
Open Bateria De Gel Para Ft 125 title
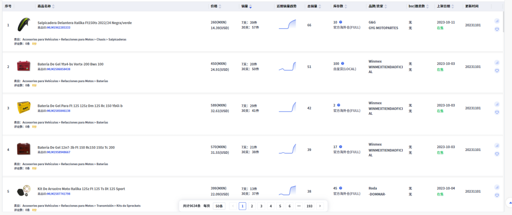(x=80, y=106)
